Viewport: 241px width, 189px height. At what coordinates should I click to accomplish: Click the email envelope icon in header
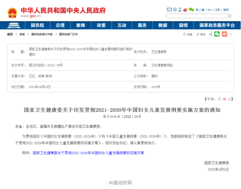click(x=169, y=10)
